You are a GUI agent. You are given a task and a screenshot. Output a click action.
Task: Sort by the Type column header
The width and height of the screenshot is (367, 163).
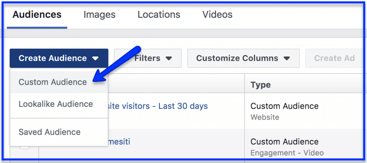(261, 84)
